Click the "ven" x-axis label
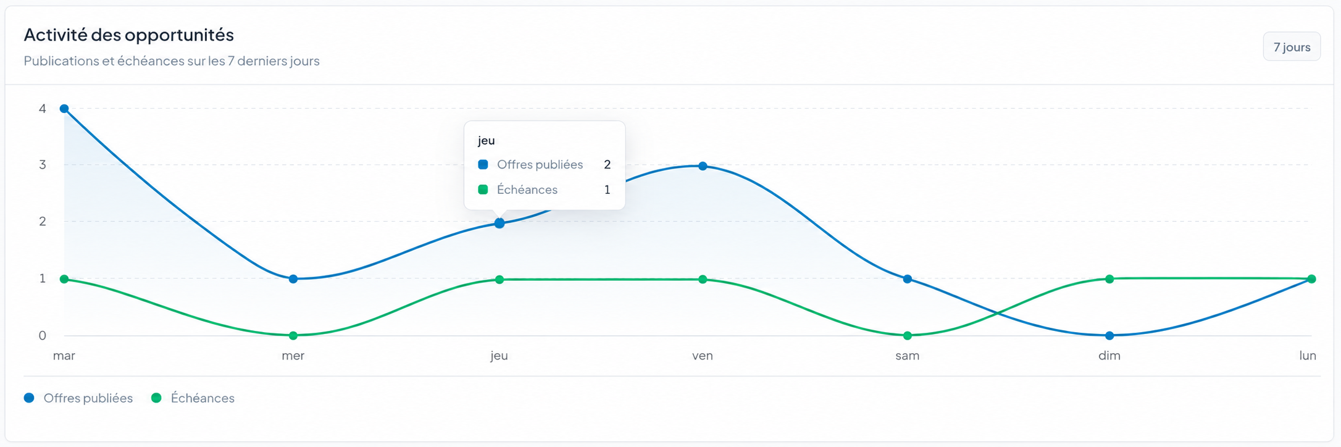1341x447 pixels. pyautogui.click(x=703, y=356)
